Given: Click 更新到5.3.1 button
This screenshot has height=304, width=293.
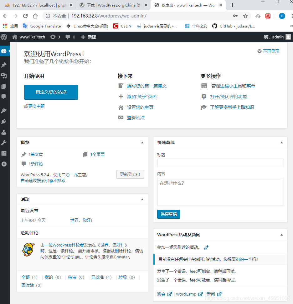Looking at the screenshot, I should (130, 174).
